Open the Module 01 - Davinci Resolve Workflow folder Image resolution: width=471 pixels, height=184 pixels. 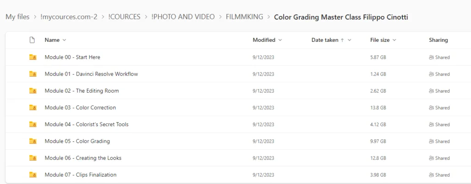[91, 74]
